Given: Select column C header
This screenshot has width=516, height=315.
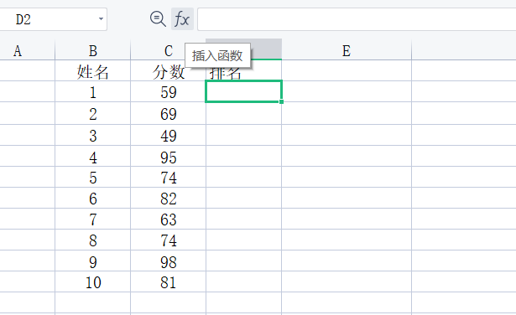Looking at the screenshot, I should (168, 50).
